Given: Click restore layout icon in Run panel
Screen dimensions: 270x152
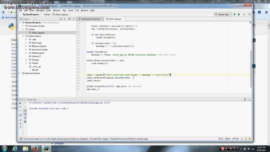Looking at the screenshot, I should coord(20,115).
